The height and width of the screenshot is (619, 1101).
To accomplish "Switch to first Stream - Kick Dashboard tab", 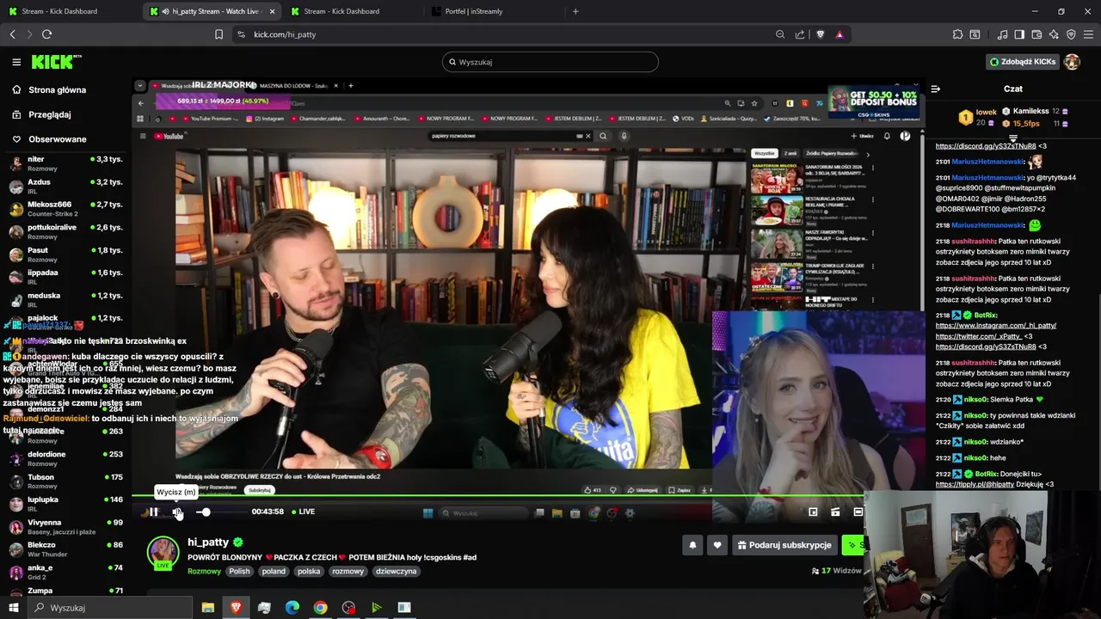I will click(x=65, y=11).
